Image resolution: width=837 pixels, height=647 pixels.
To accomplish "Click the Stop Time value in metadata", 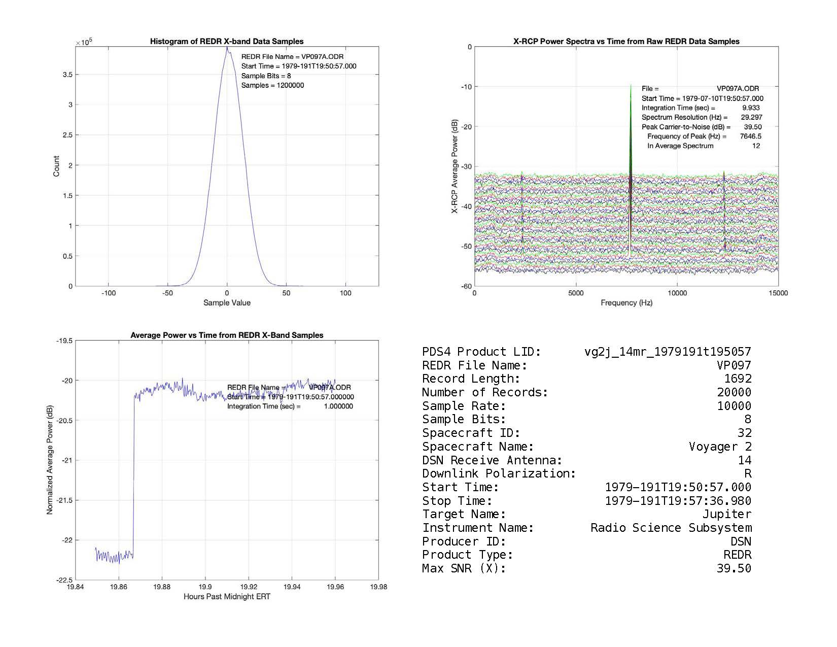I will tap(678, 501).
